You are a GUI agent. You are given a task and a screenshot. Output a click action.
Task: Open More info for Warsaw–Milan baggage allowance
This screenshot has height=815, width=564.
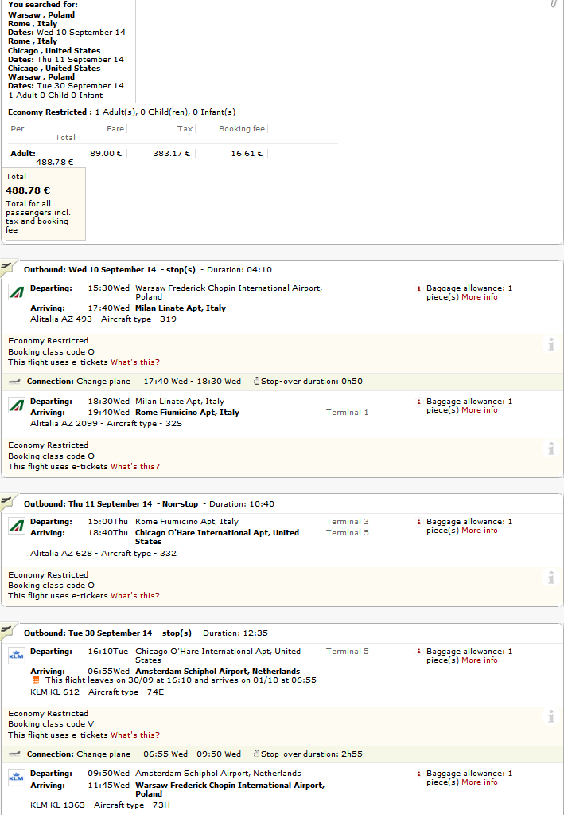pyautogui.click(x=480, y=297)
